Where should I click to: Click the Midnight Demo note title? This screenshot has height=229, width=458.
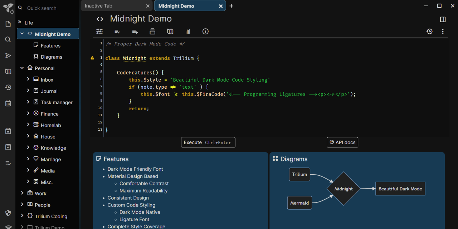tap(141, 19)
